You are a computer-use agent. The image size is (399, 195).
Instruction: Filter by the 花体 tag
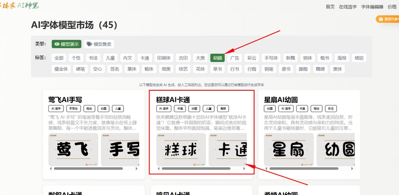pos(201,69)
